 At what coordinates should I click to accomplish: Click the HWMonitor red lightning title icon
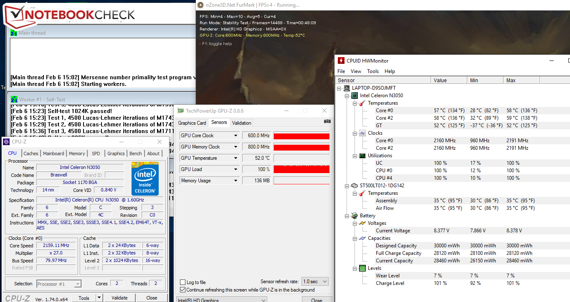[341, 60]
